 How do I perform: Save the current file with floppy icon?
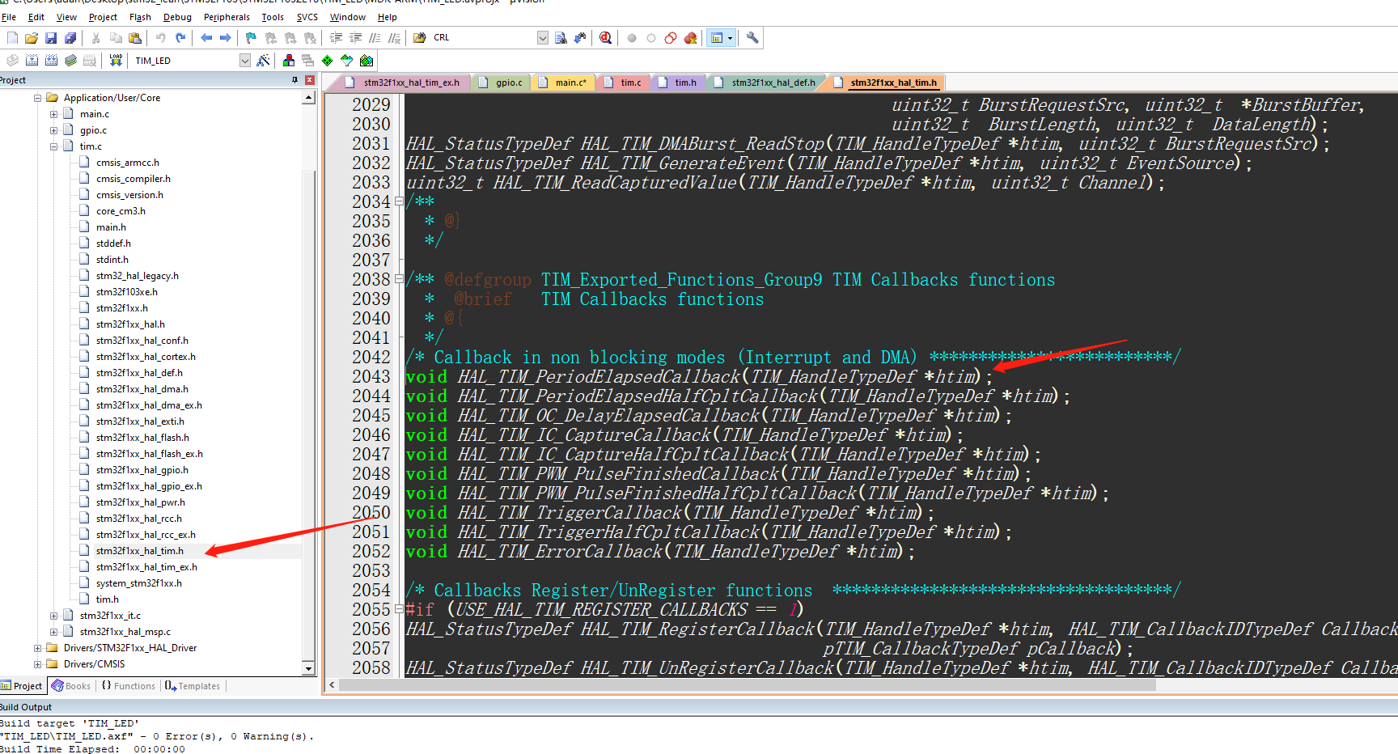click(51, 38)
